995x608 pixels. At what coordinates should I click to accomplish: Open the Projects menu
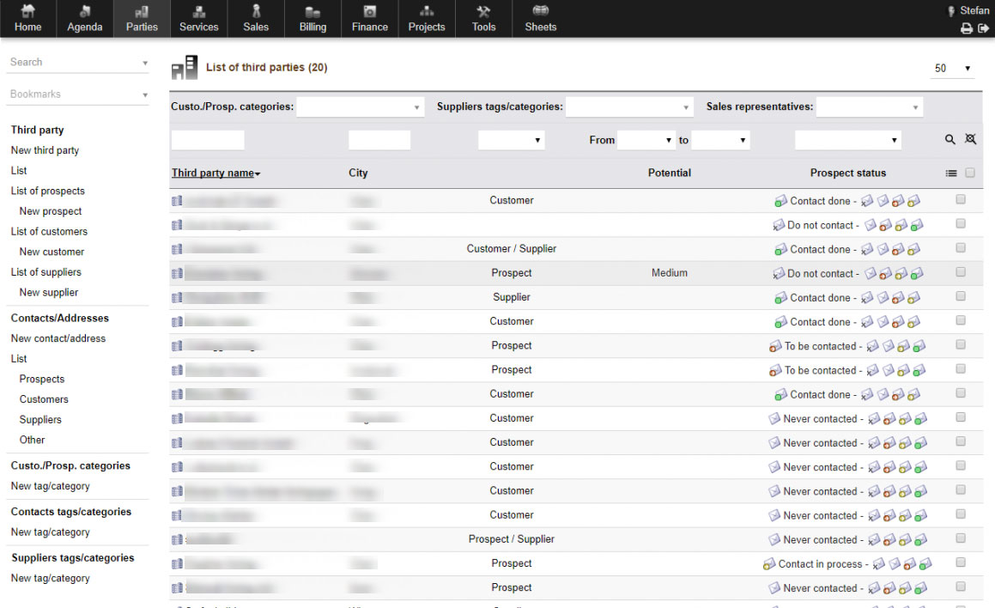427,18
